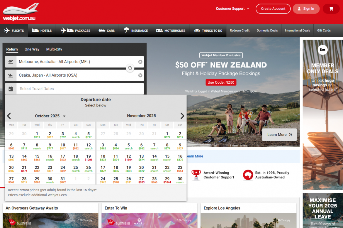Switch to Multi-City trip type
343x228 pixels.
click(54, 49)
